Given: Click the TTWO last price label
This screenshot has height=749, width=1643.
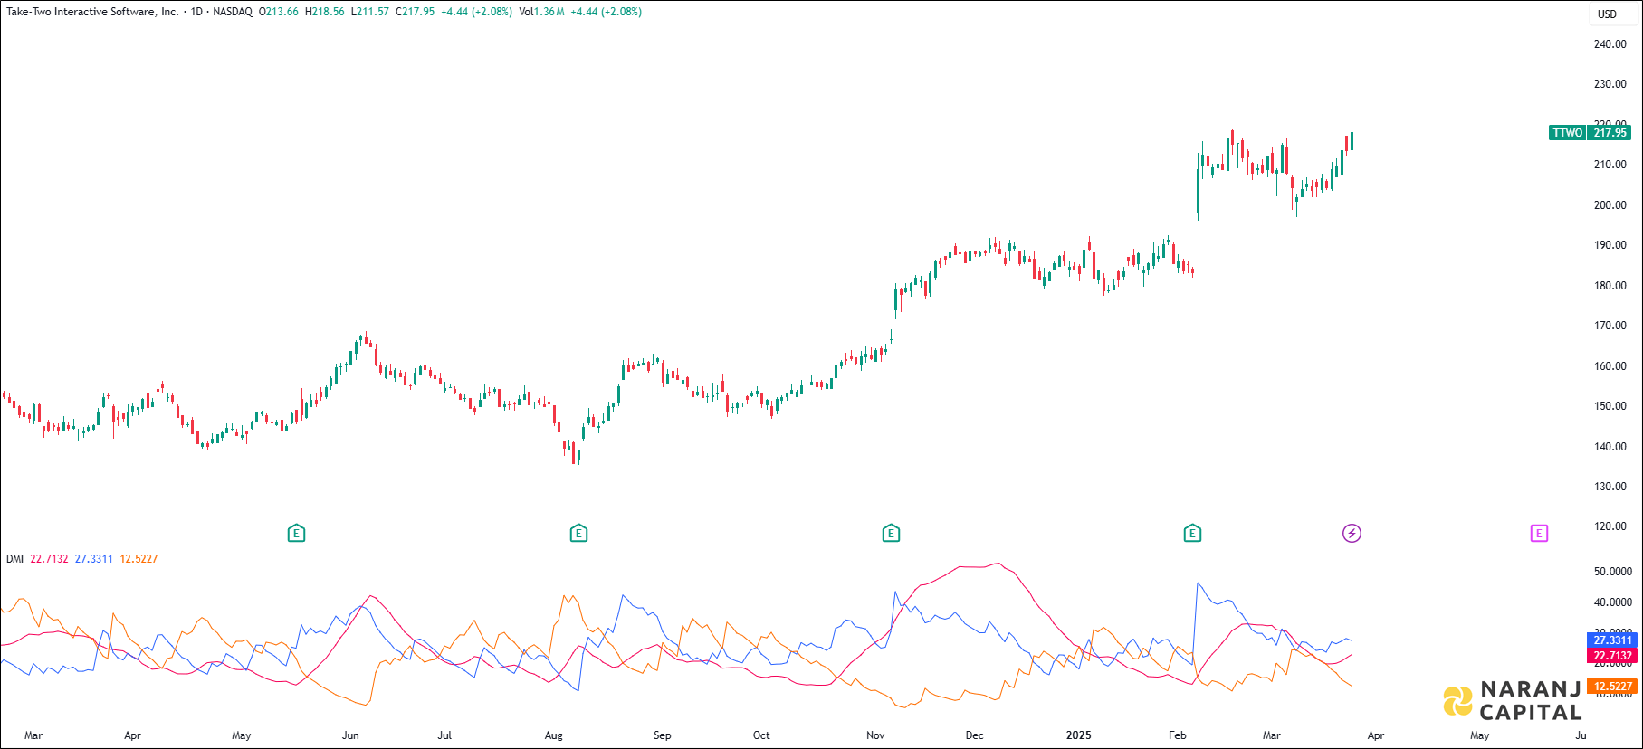Looking at the screenshot, I should pyautogui.click(x=1590, y=133).
